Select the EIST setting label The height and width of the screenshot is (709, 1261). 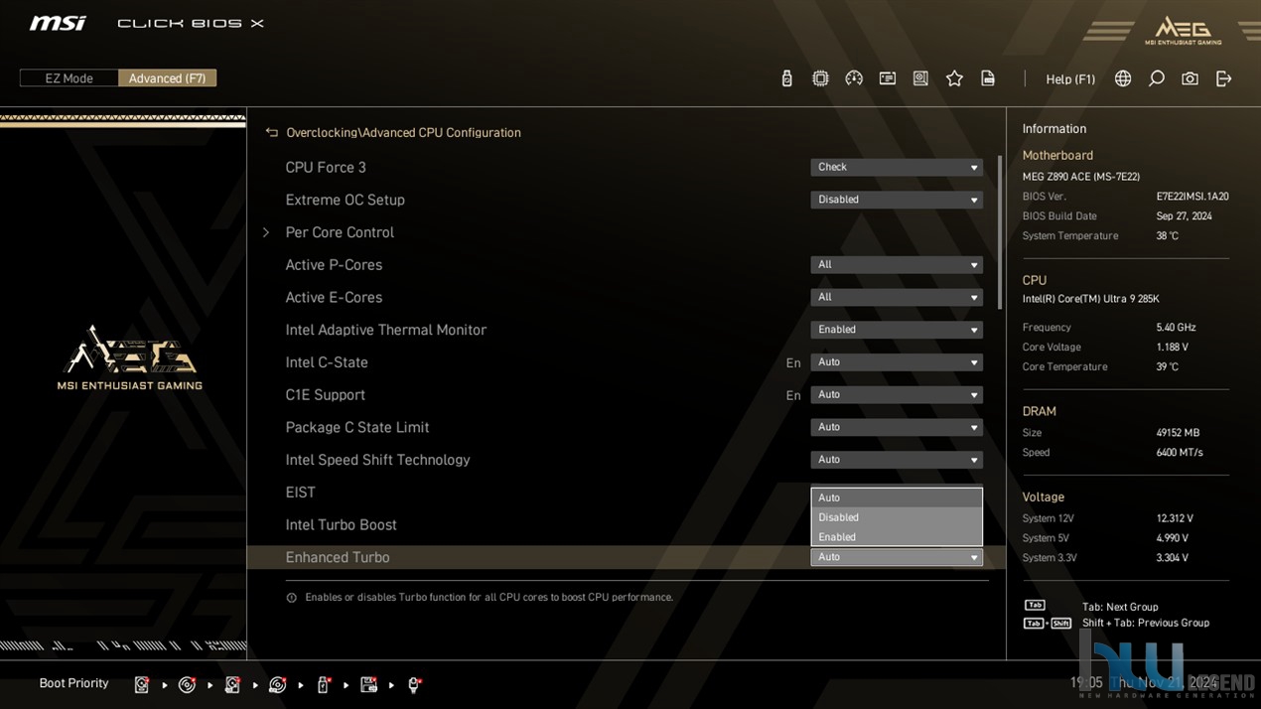300,493
